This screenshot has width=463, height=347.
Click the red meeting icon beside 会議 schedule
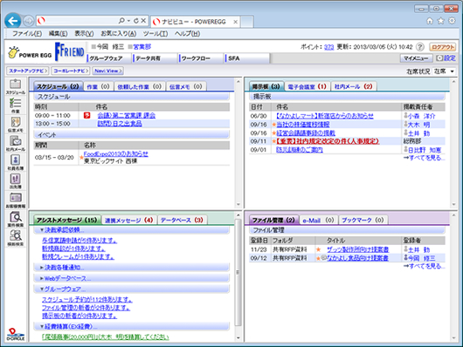[86, 115]
